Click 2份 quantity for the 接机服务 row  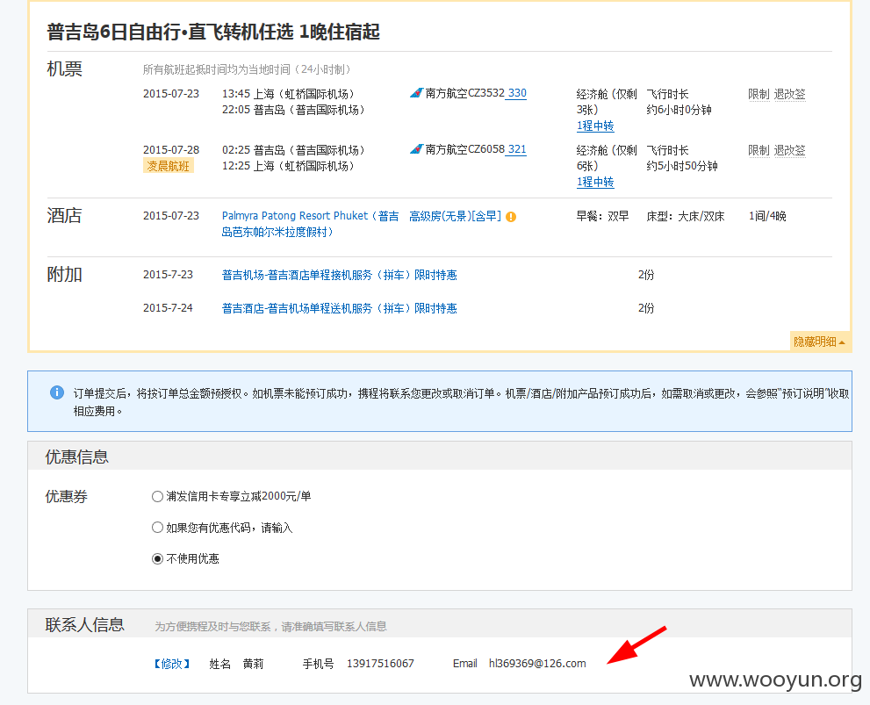coord(646,275)
